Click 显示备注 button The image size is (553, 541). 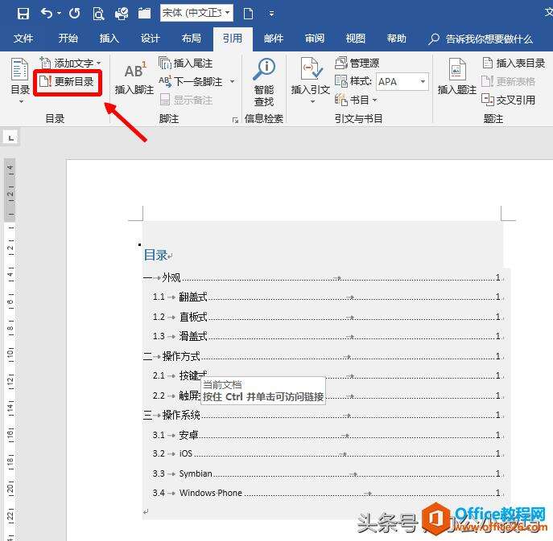[186, 100]
